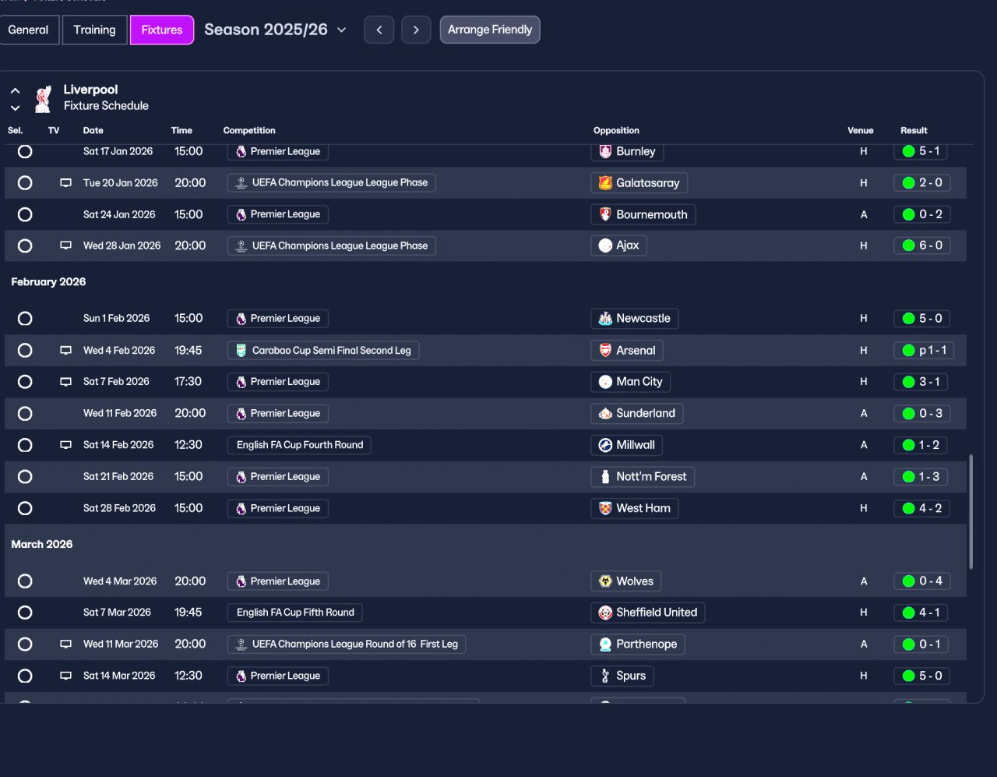
Task: Open the 5-0 result against Spurs
Action: (x=921, y=676)
